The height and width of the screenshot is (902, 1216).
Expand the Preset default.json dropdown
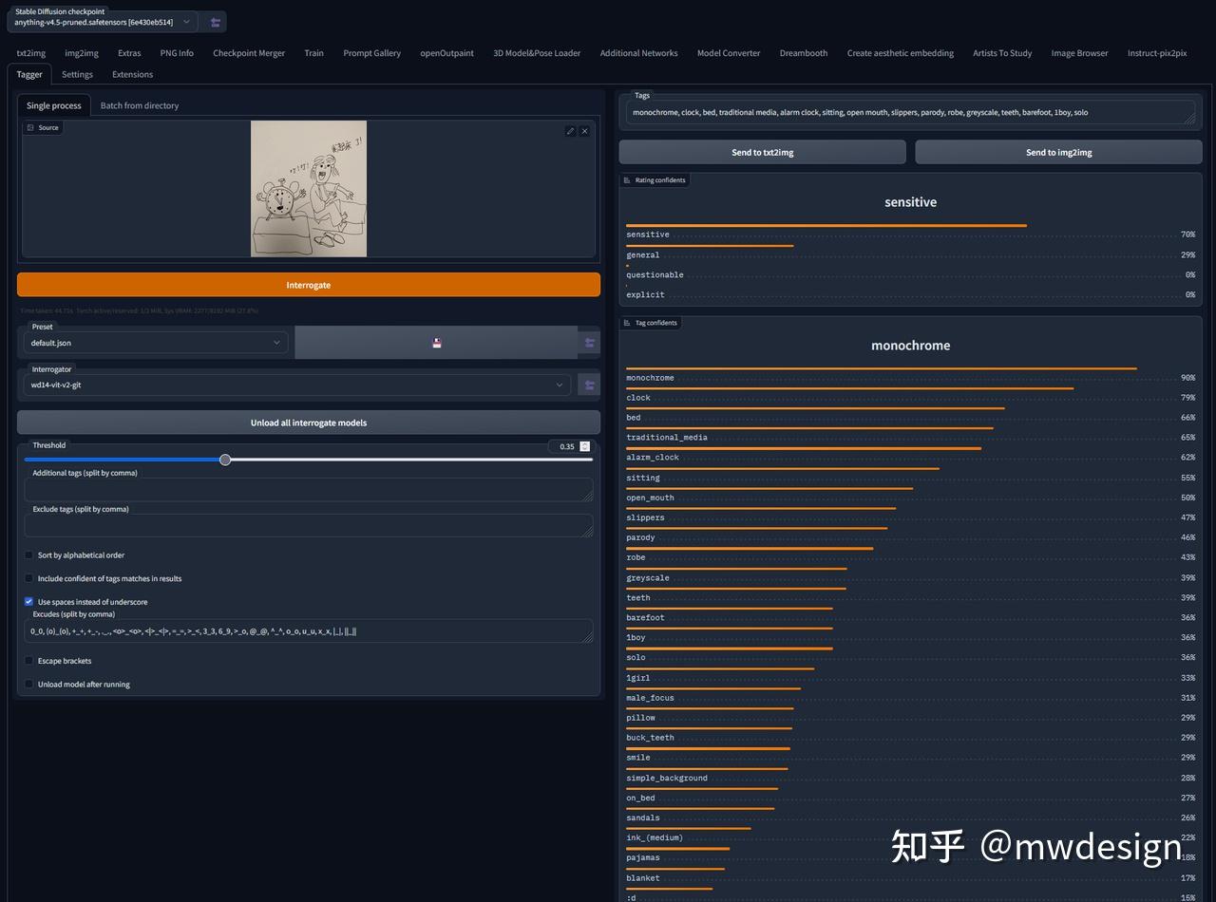pos(156,343)
